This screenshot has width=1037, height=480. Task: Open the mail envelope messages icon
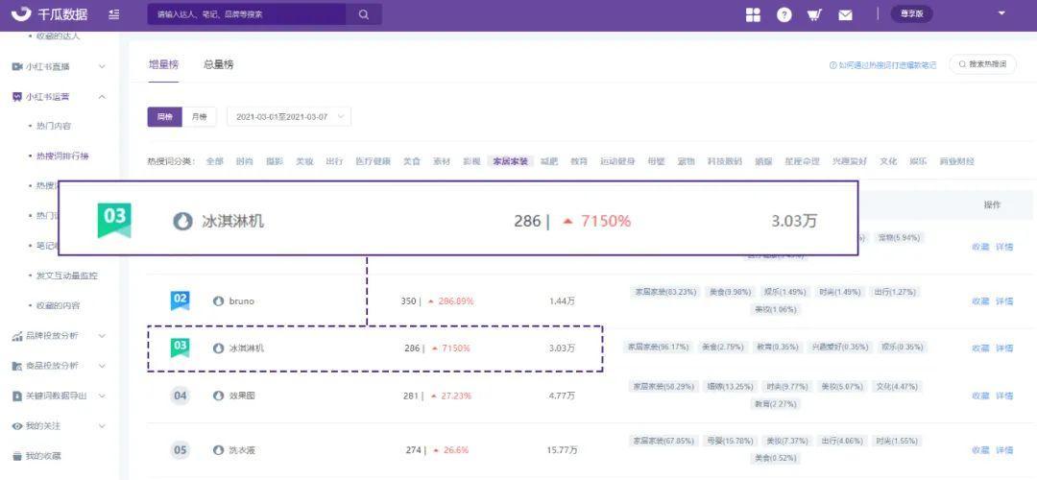845,14
